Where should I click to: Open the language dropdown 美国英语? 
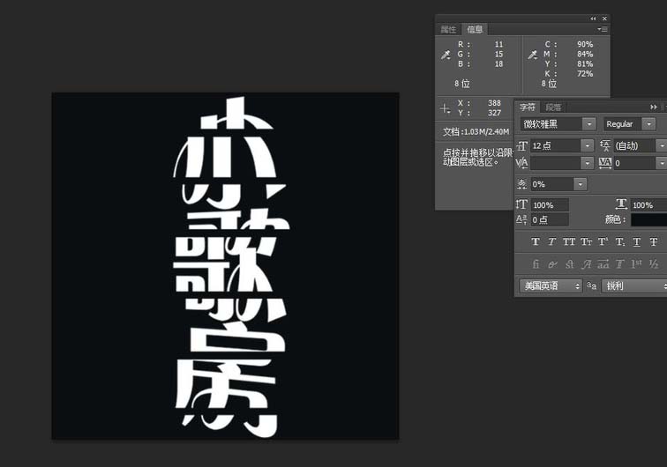tap(551, 286)
